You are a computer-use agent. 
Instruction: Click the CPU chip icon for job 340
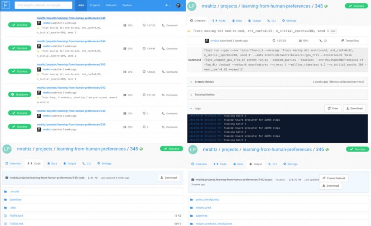(x=125, y=113)
